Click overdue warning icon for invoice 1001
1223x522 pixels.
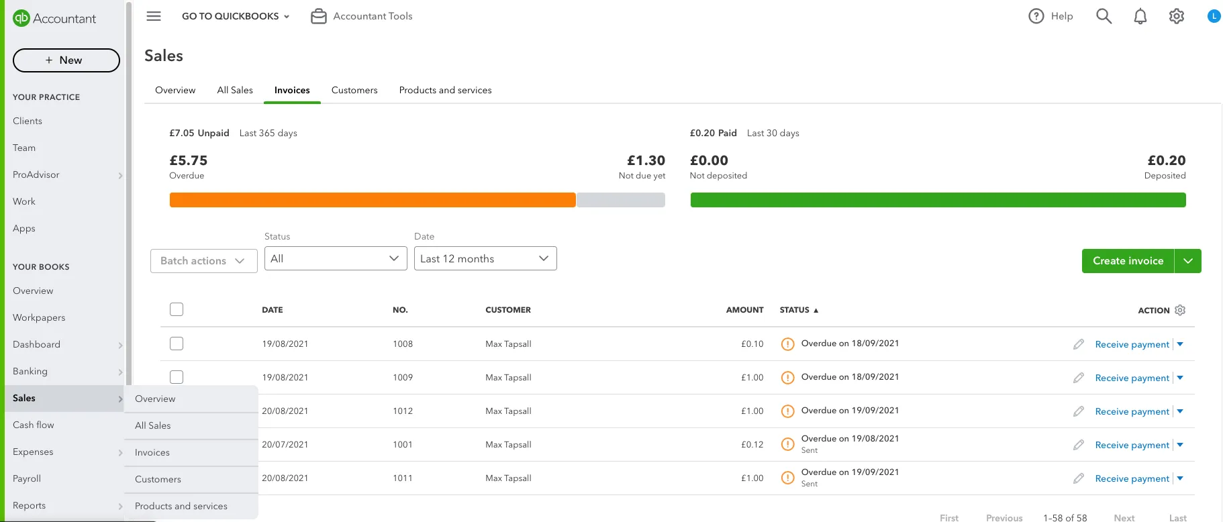point(788,445)
